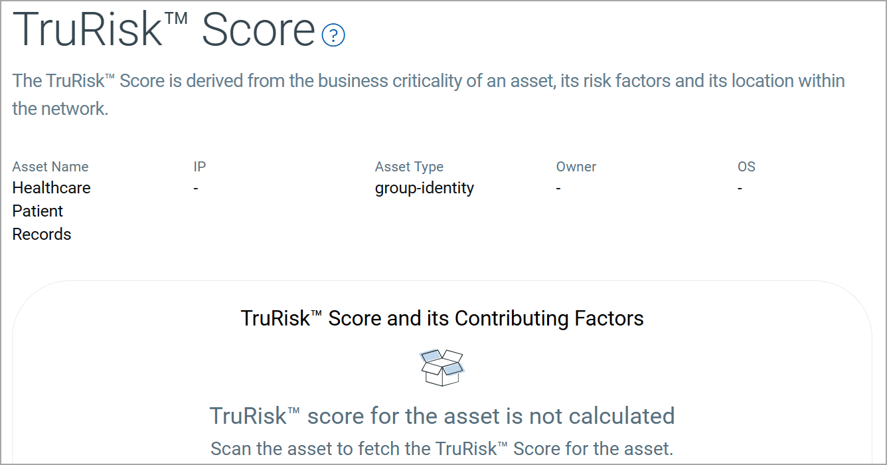Click the group-identity asset type value

(x=424, y=188)
